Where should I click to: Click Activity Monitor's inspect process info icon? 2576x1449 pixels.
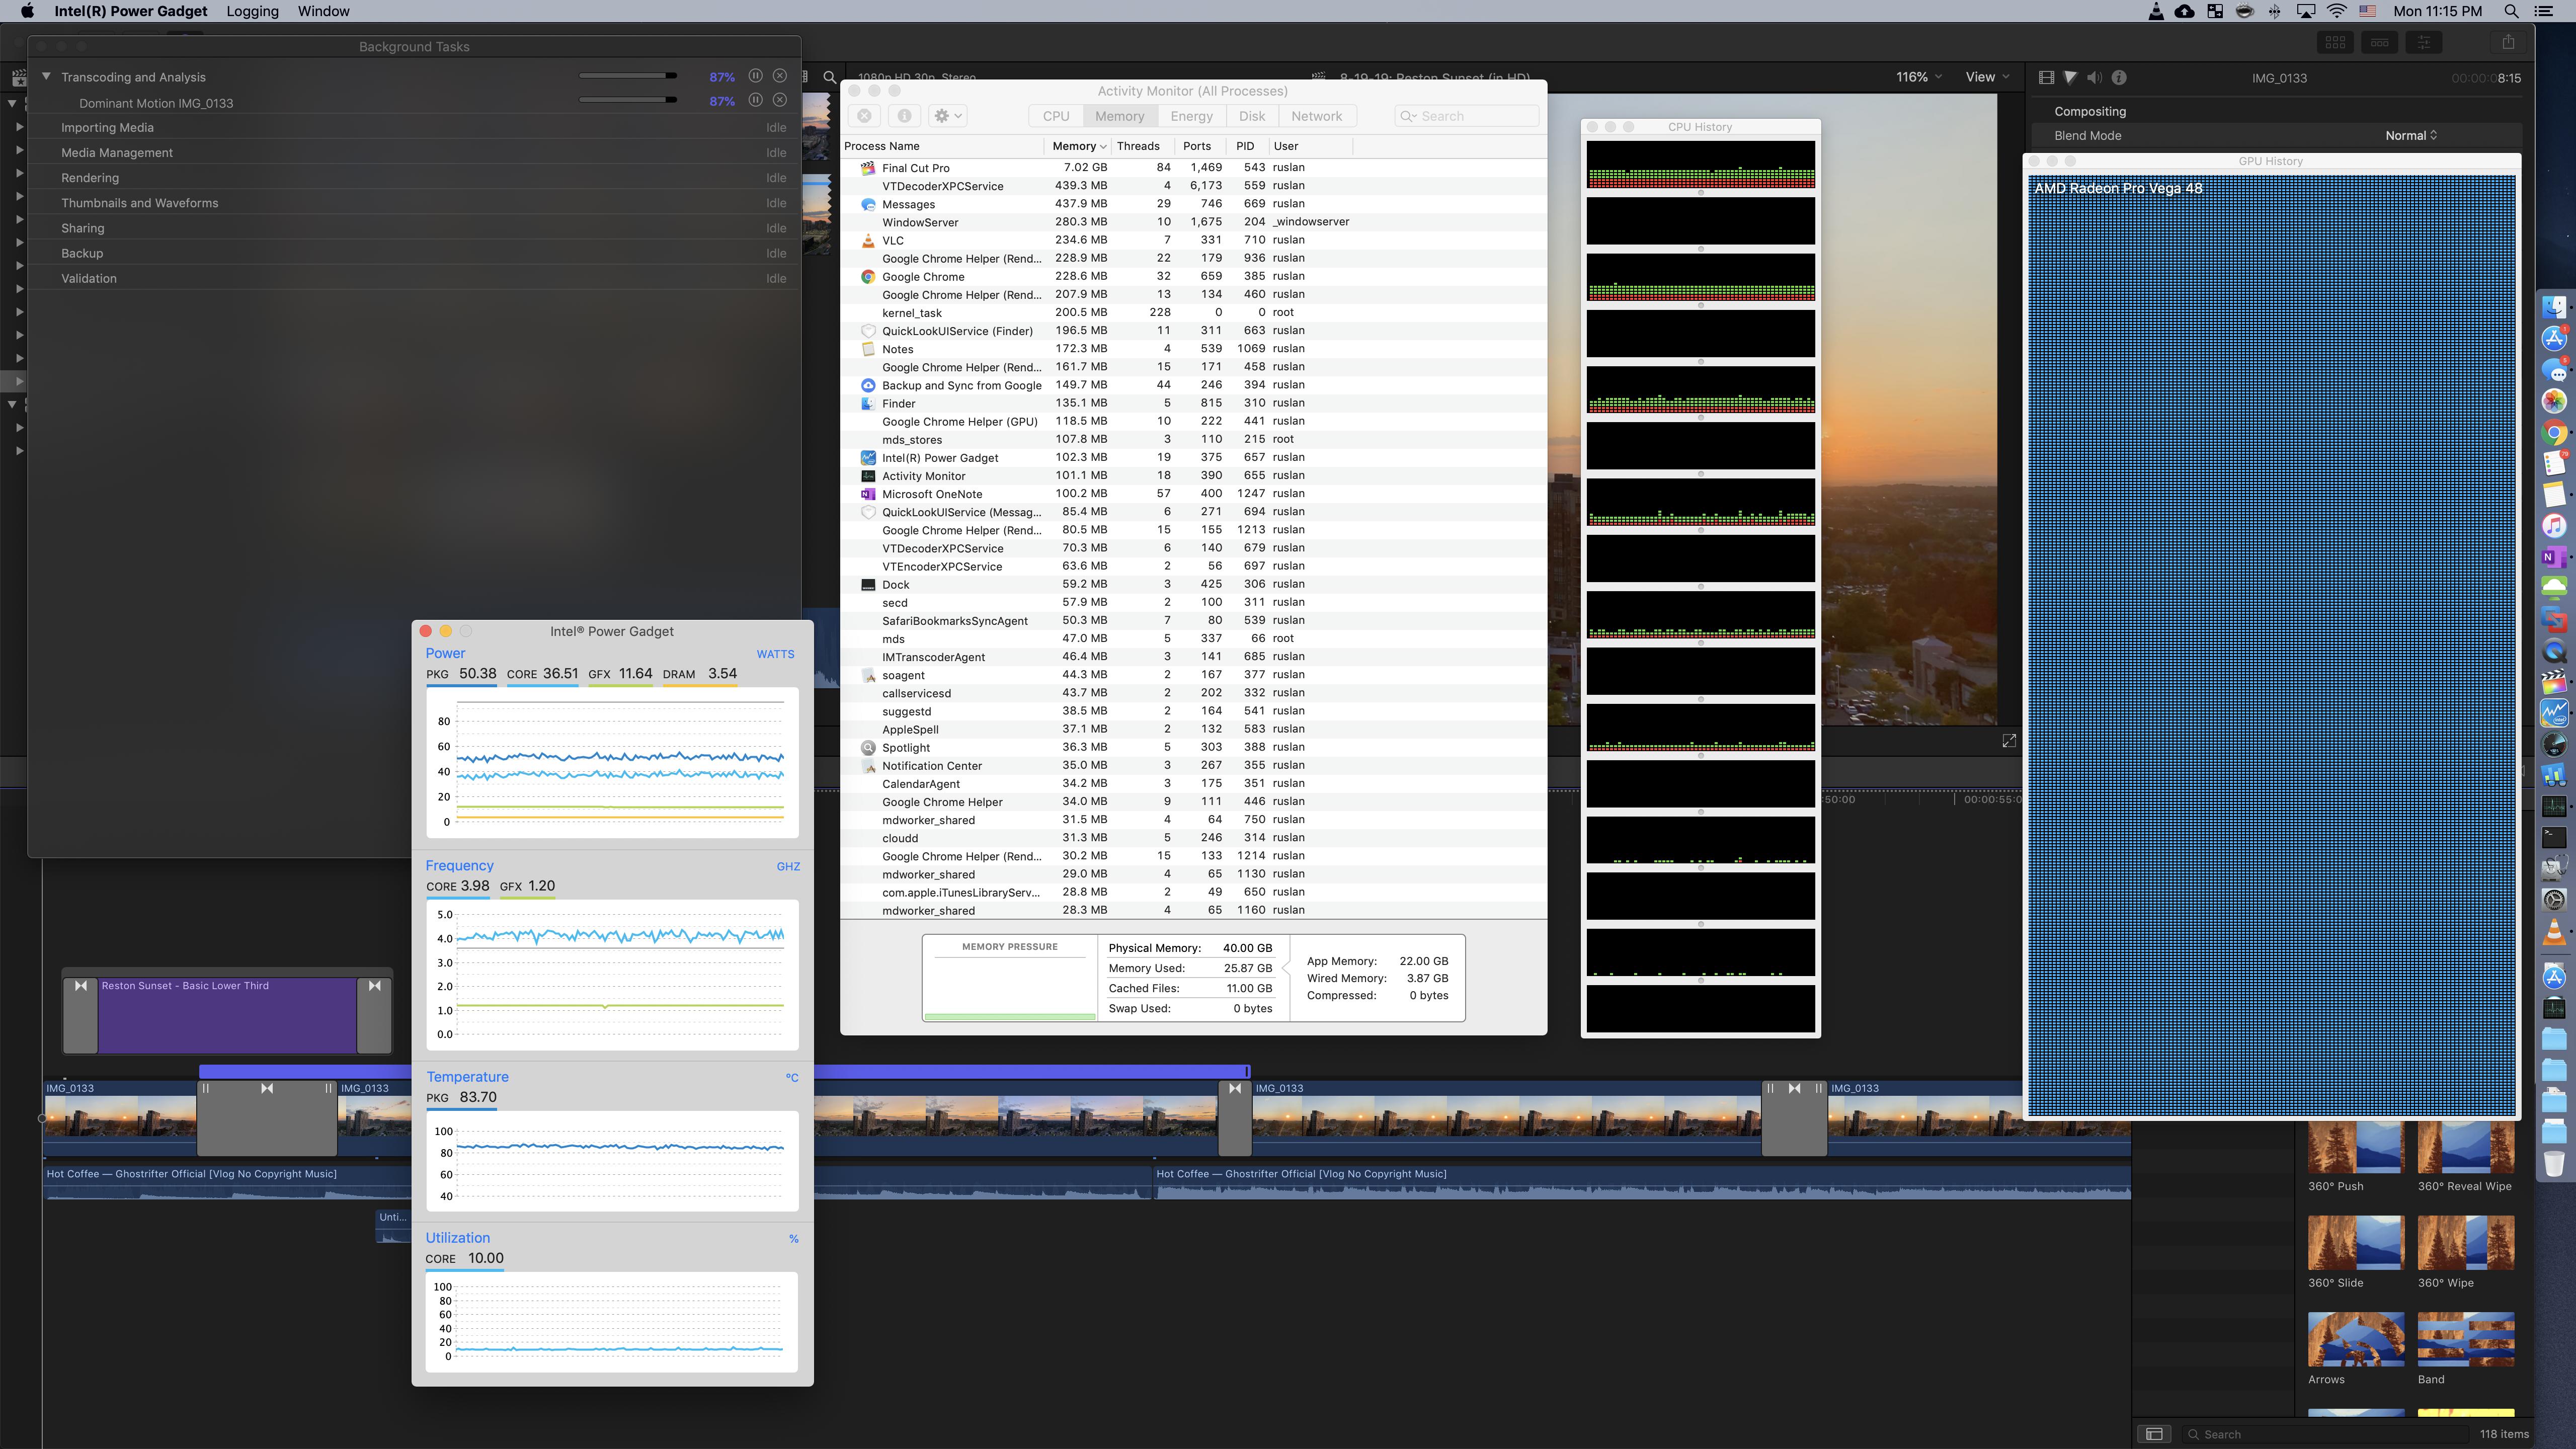[x=904, y=116]
